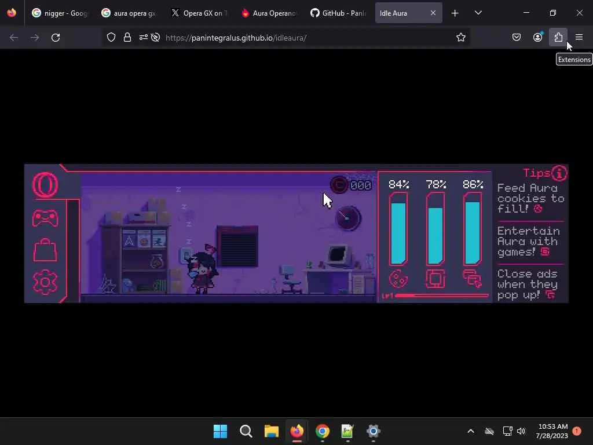593x445 pixels.
Task: Open the gear settings icon in game
Action: click(45, 282)
